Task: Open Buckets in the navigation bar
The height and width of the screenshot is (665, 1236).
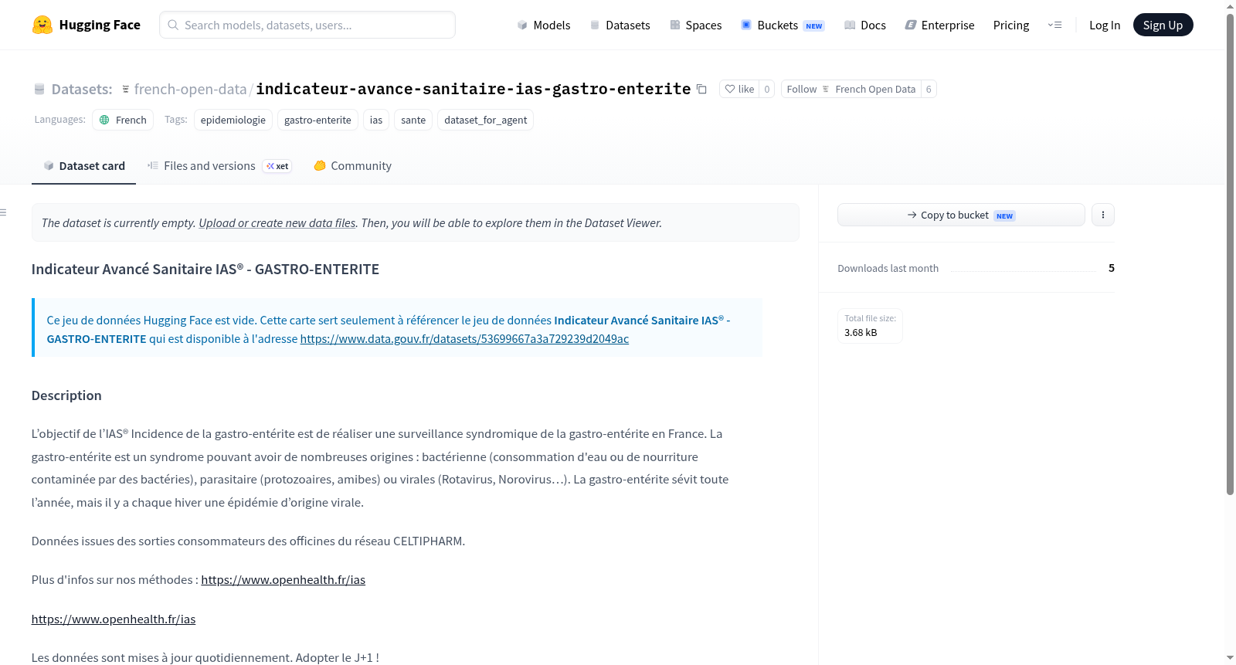Action: pos(783,25)
